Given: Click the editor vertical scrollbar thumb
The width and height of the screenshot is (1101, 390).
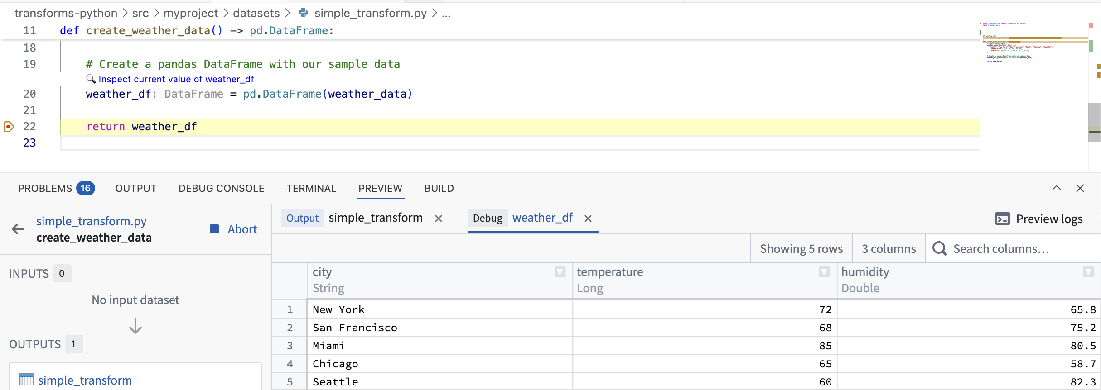Looking at the screenshot, I should (x=1094, y=122).
